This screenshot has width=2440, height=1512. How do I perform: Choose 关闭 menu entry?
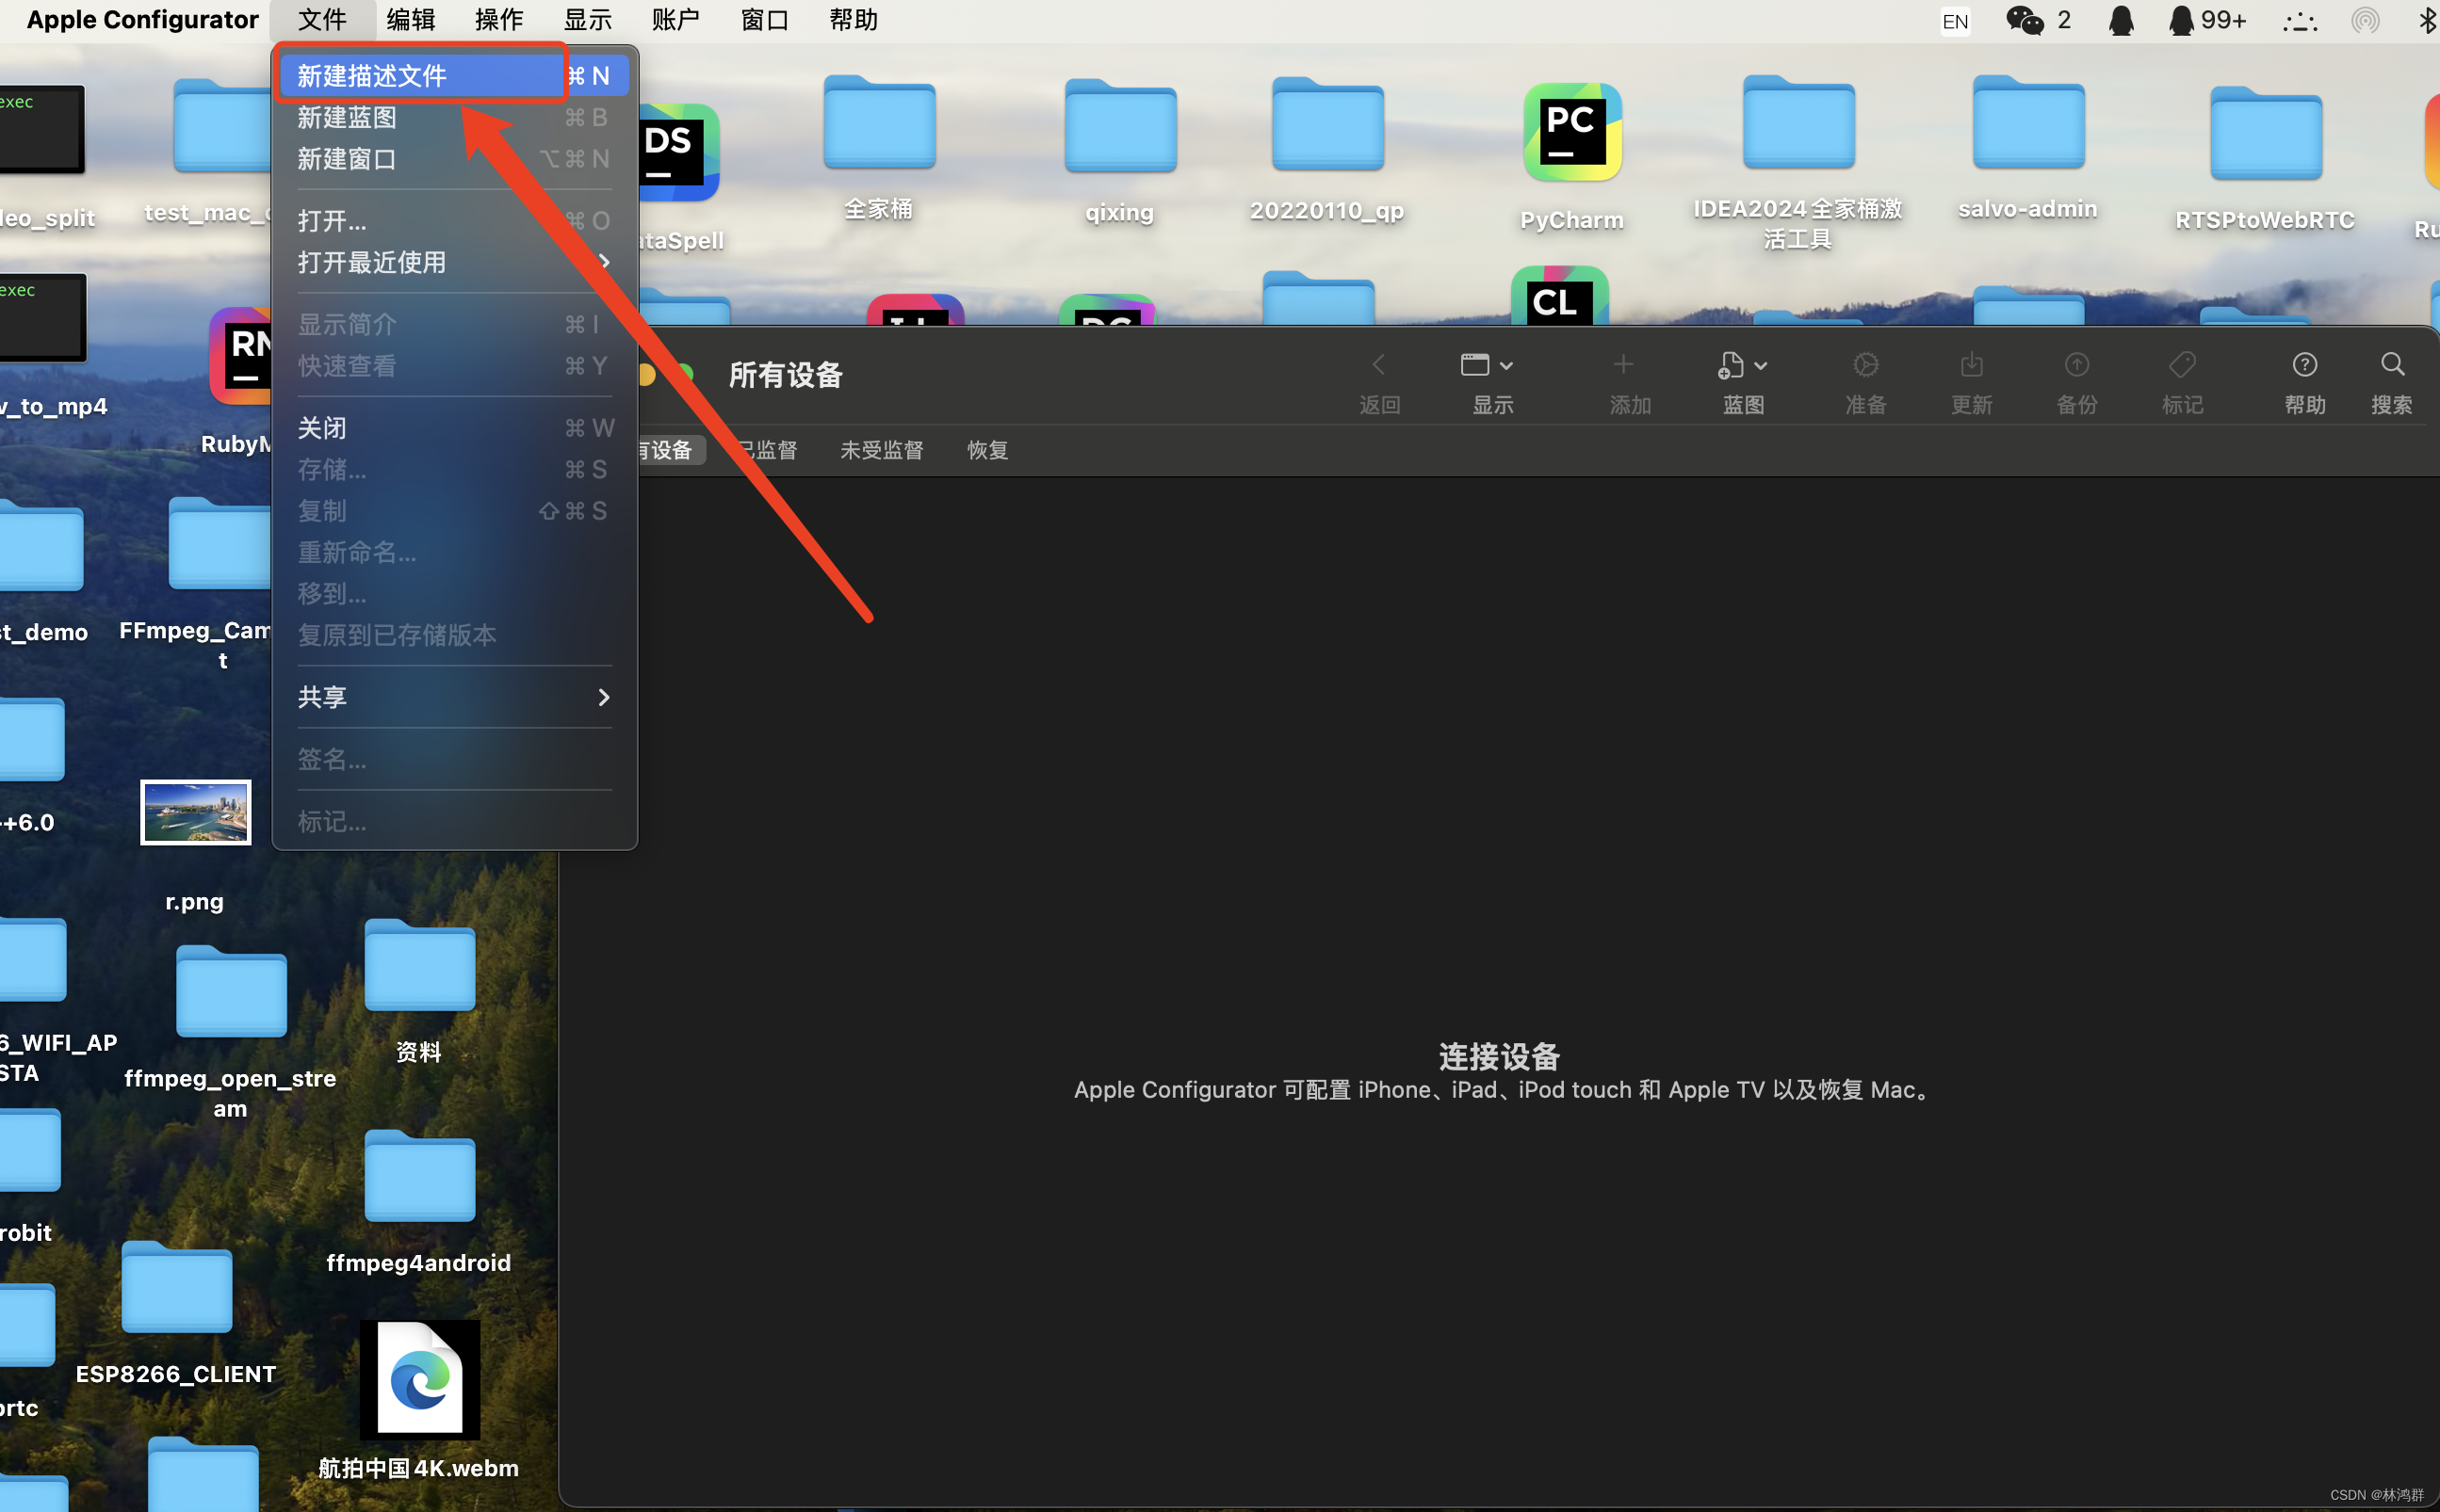tap(454, 428)
